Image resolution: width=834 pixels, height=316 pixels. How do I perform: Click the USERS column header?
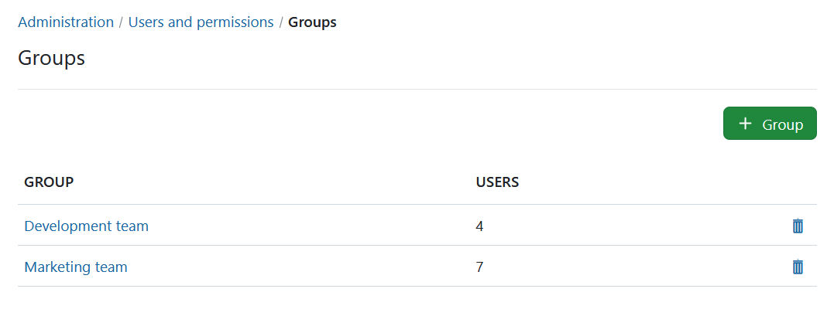point(497,182)
